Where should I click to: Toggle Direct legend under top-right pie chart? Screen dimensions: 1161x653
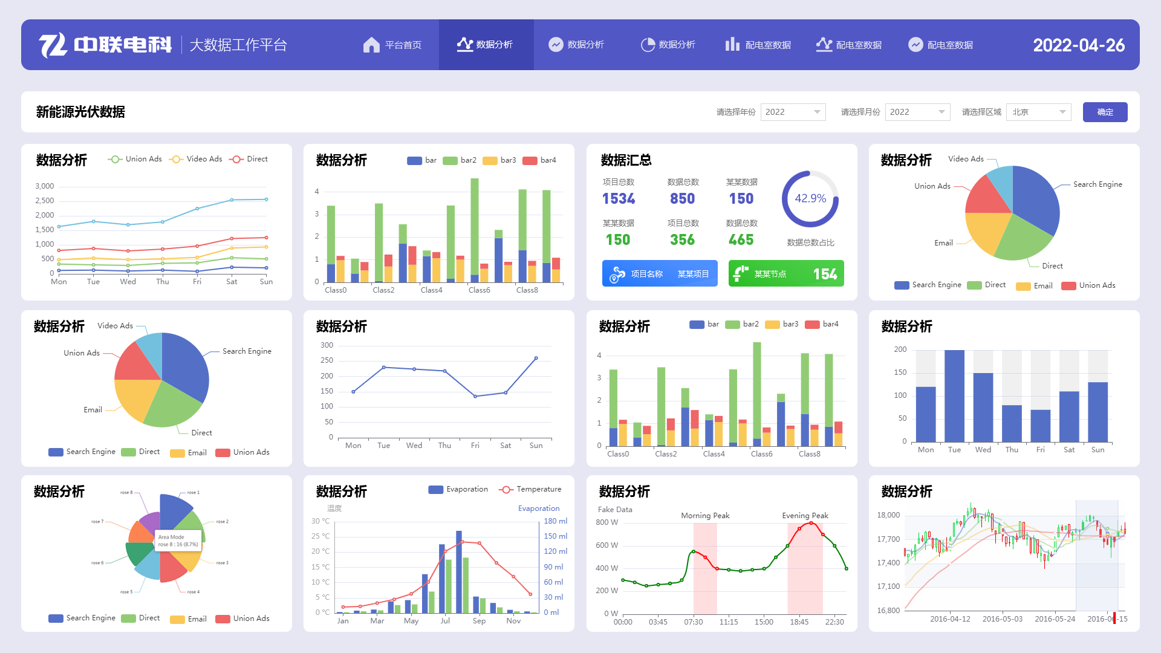[986, 285]
